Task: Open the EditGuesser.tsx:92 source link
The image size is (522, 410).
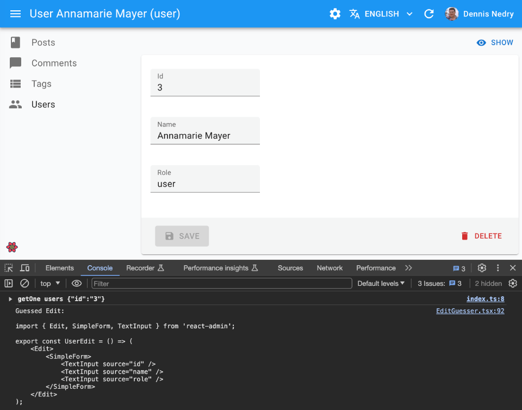Action: click(x=470, y=311)
